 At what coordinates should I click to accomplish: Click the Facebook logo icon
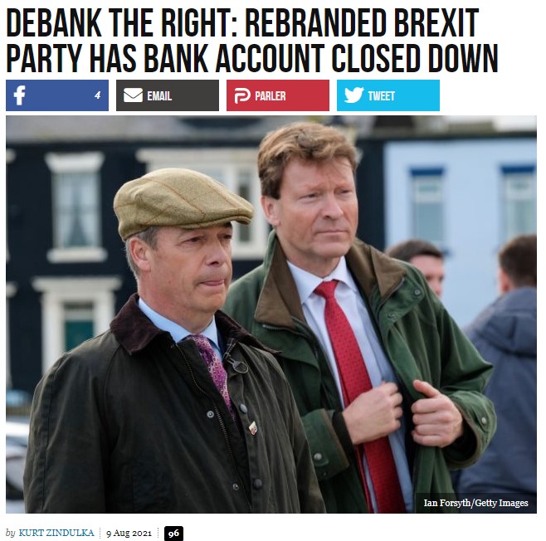tap(20, 95)
